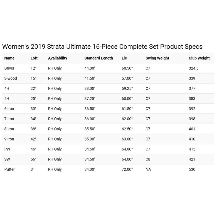Screen dimensions: 217x217
Task: Click the product specs title heading
Action: click(102, 47)
